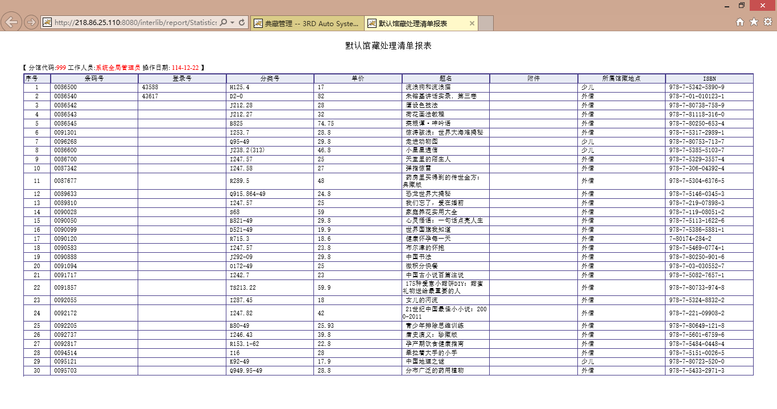Click the URL address field
777x409 pixels.
pyautogui.click(x=135, y=23)
